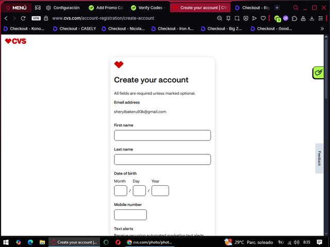Viewport: 330px width, 247px height.
Task: Open the network tray icon
Action: click(289, 242)
